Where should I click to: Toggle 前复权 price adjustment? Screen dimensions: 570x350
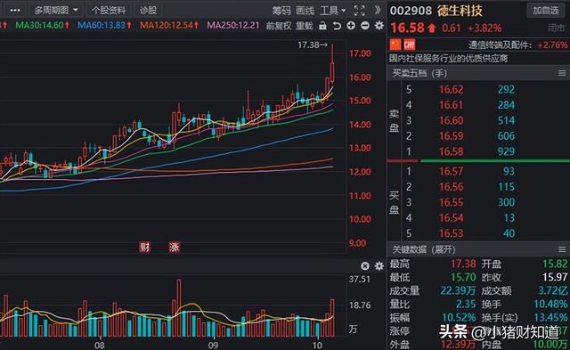point(279,26)
